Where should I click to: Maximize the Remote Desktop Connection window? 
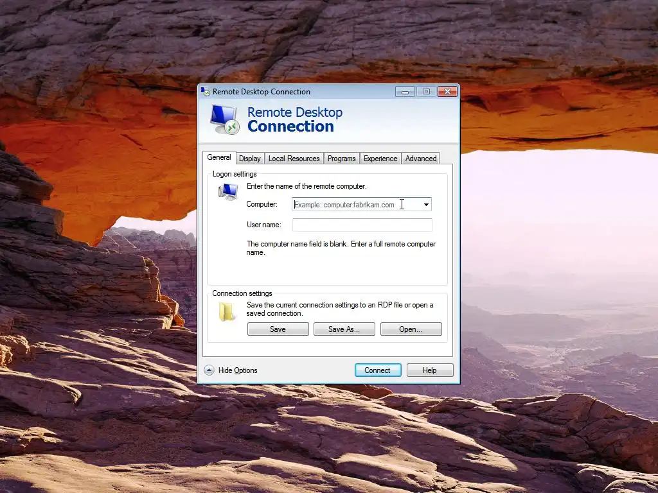point(426,91)
